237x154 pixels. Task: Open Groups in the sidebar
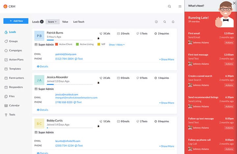click(x=11, y=41)
